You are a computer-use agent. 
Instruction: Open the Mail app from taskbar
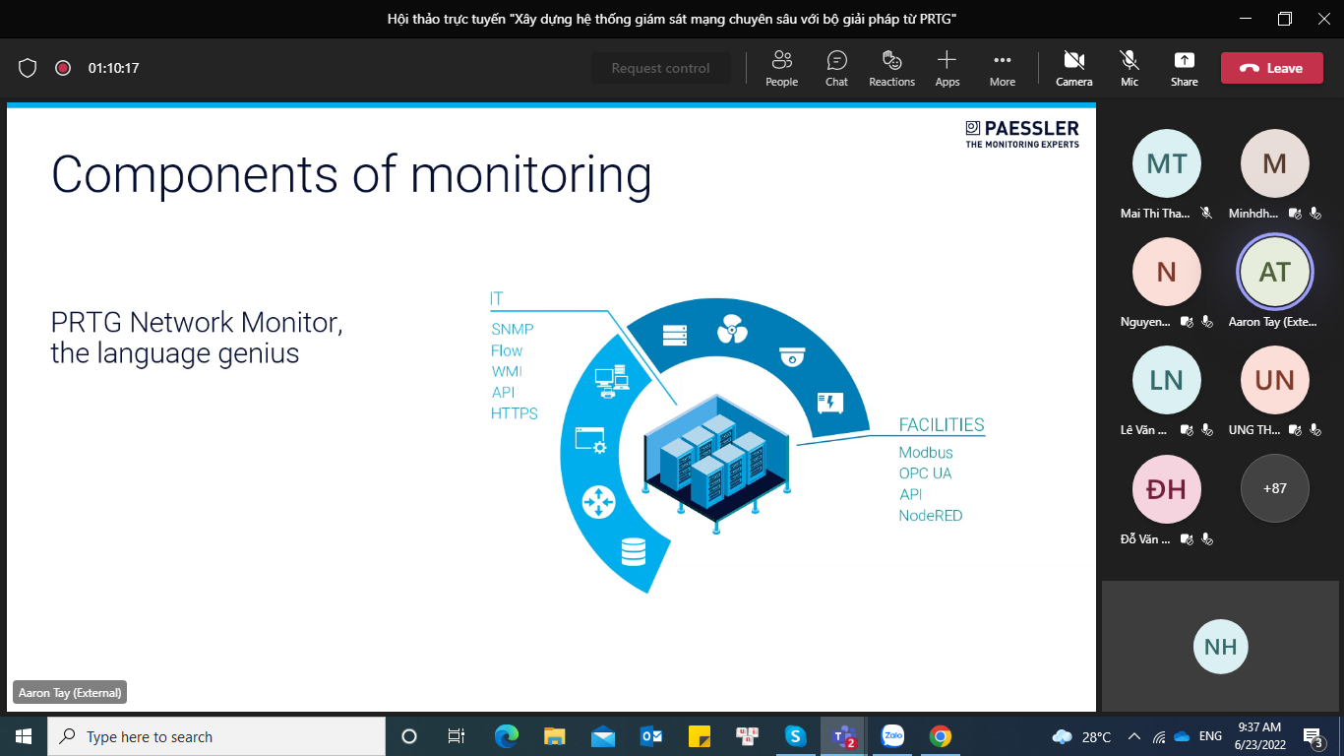[603, 736]
